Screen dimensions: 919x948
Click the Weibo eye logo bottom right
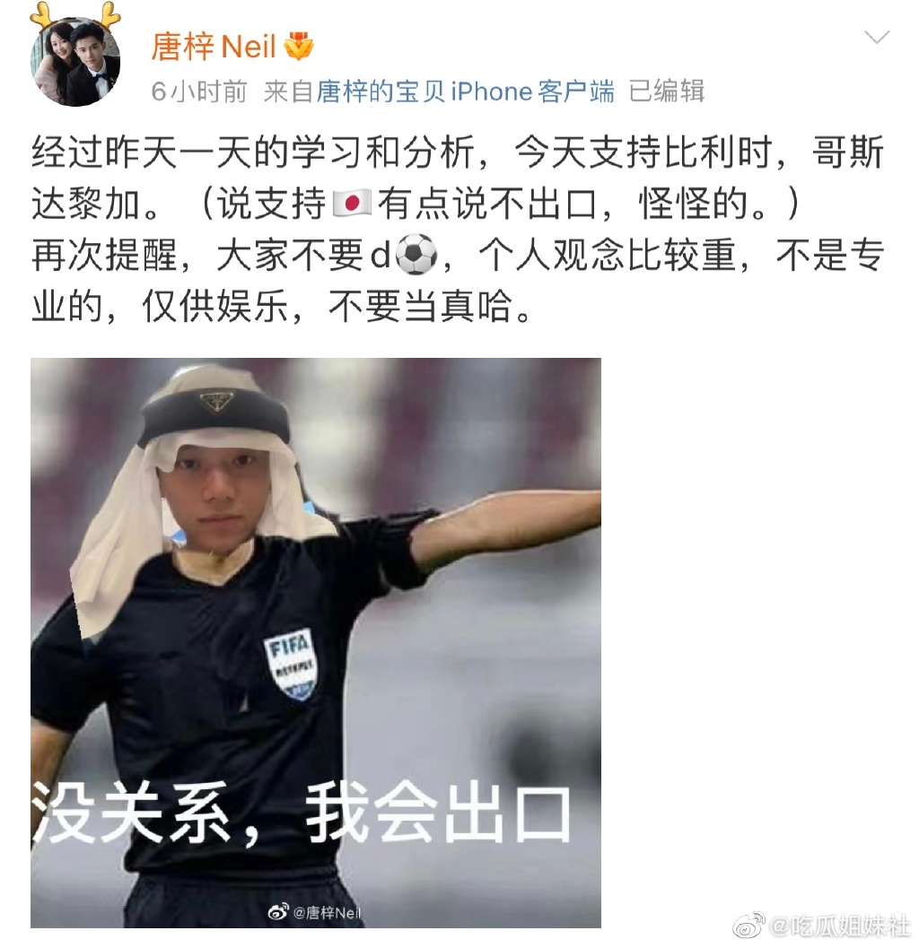point(749,926)
